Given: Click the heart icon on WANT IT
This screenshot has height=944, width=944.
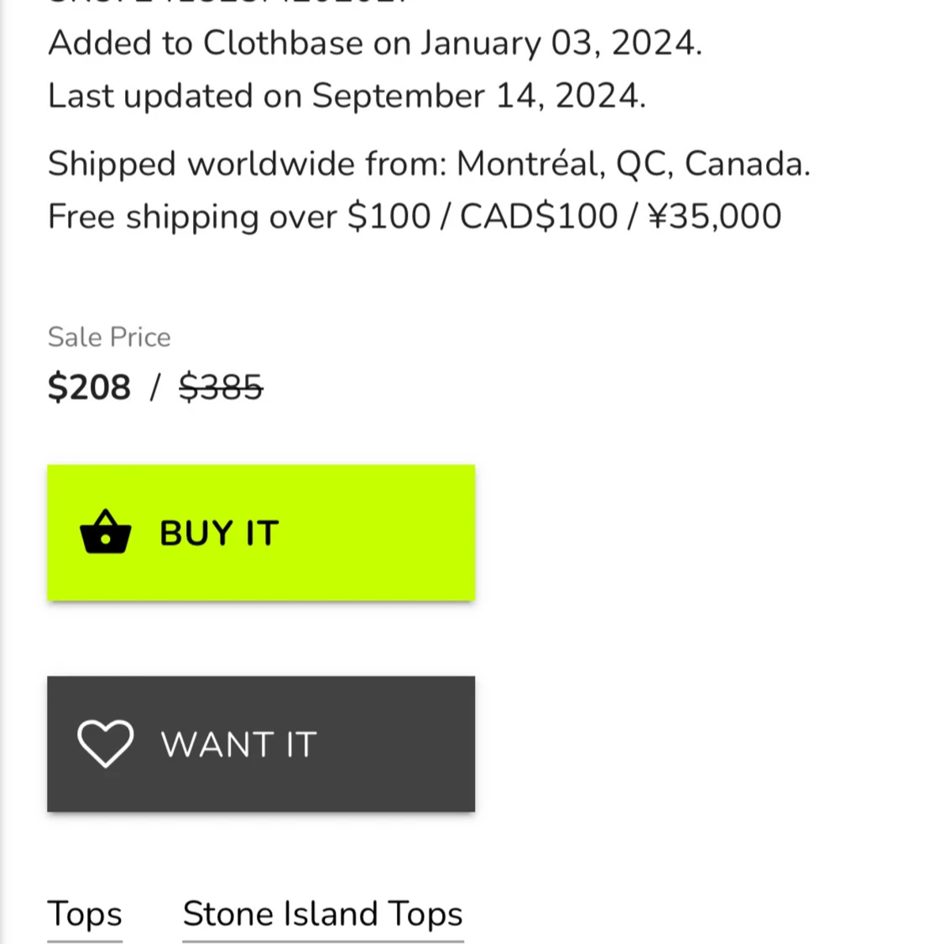Looking at the screenshot, I should (x=106, y=743).
